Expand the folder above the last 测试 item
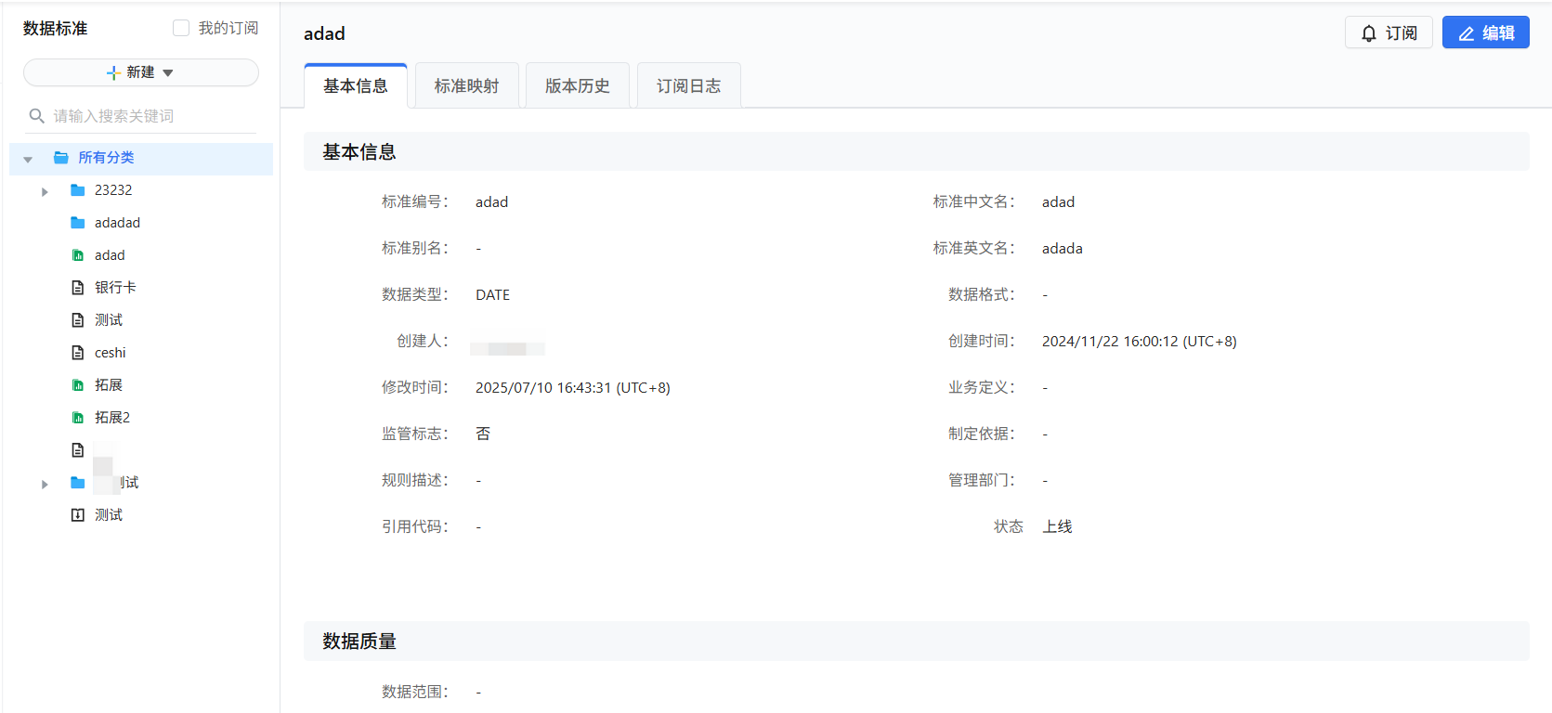Screen dimensions: 1552x713 coord(45,484)
